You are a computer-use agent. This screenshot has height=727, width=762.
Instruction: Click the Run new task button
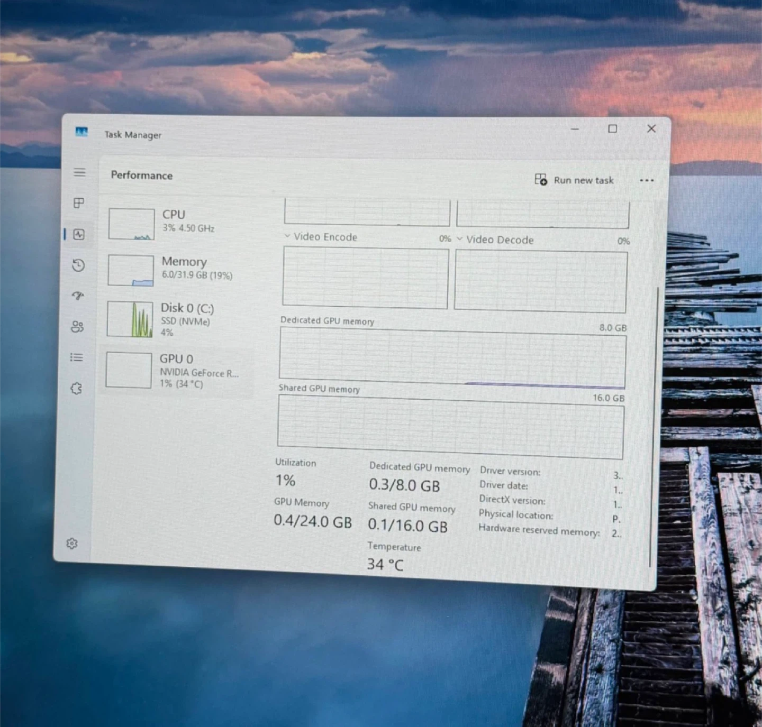pos(574,180)
